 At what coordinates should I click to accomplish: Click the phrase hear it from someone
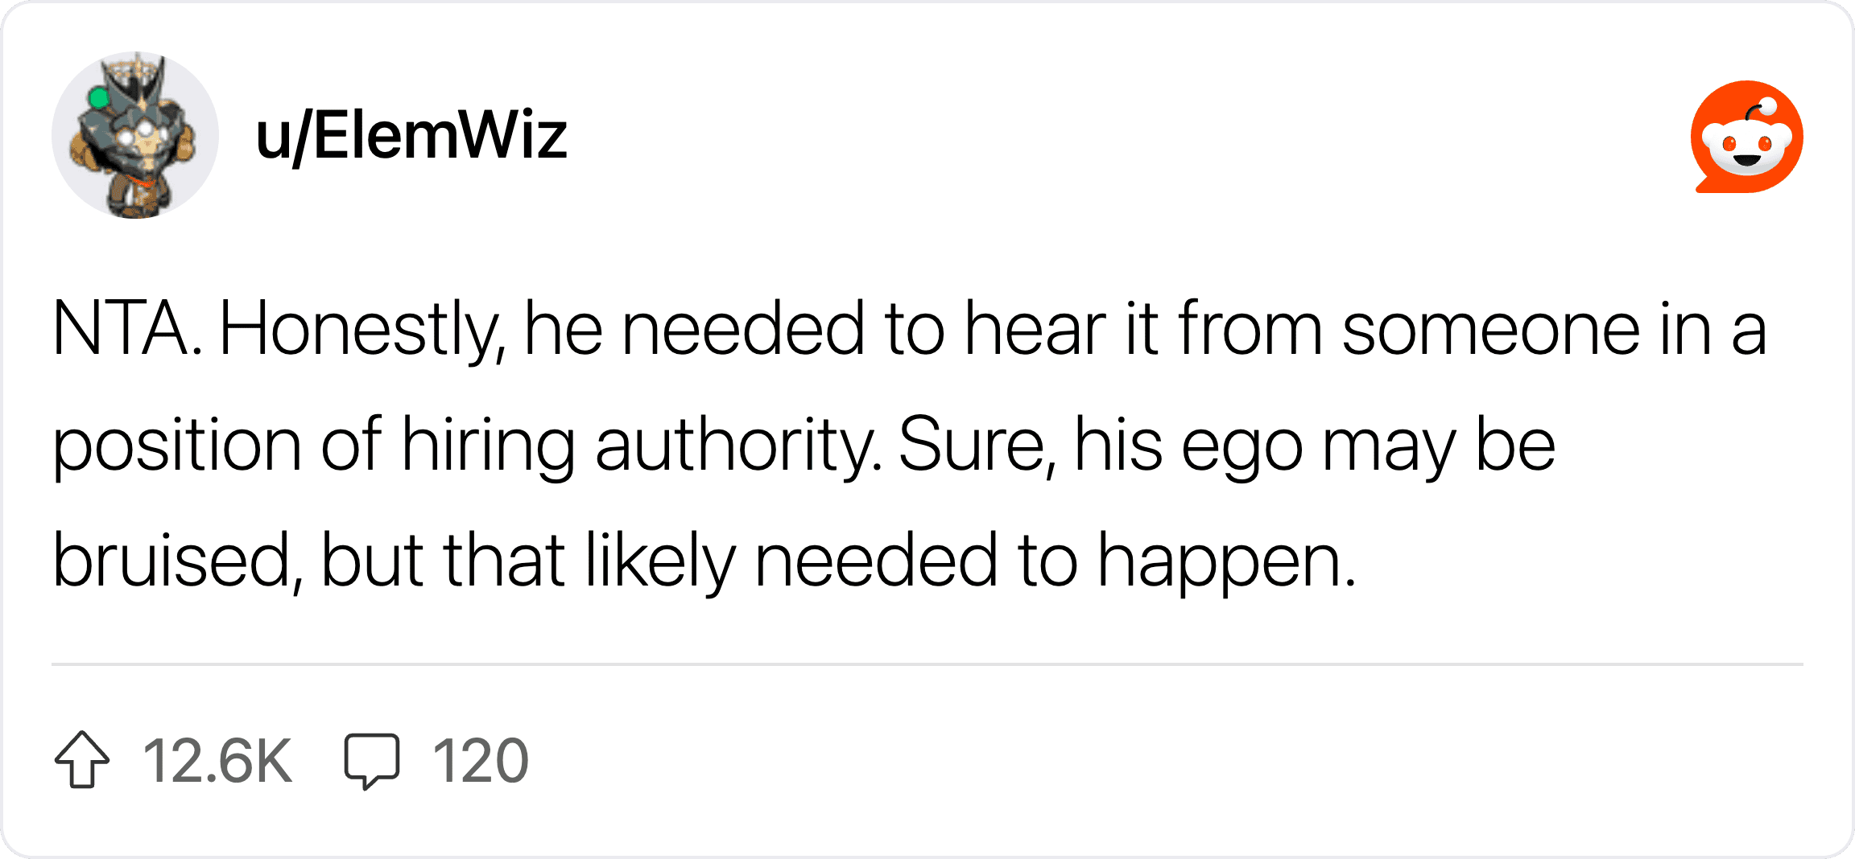1302,329
